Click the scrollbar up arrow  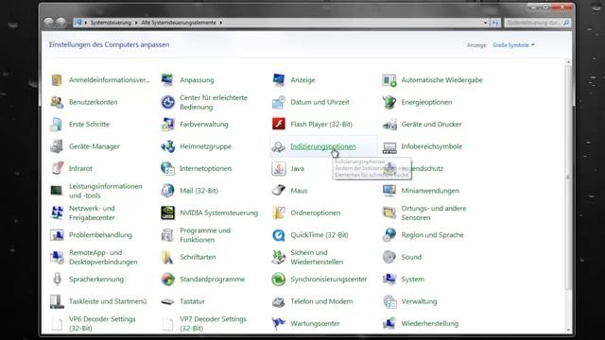[568, 62]
